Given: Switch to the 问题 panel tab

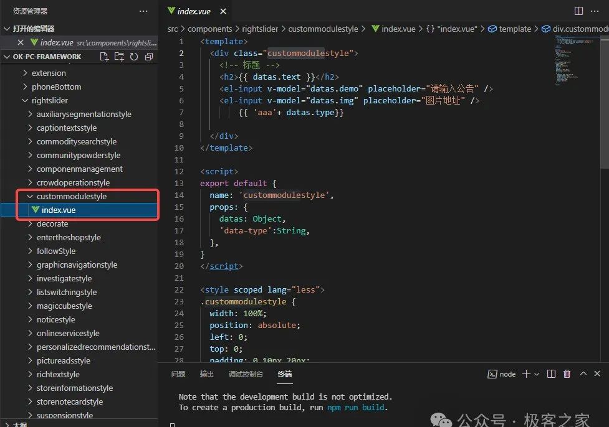Looking at the screenshot, I should tap(178, 374).
